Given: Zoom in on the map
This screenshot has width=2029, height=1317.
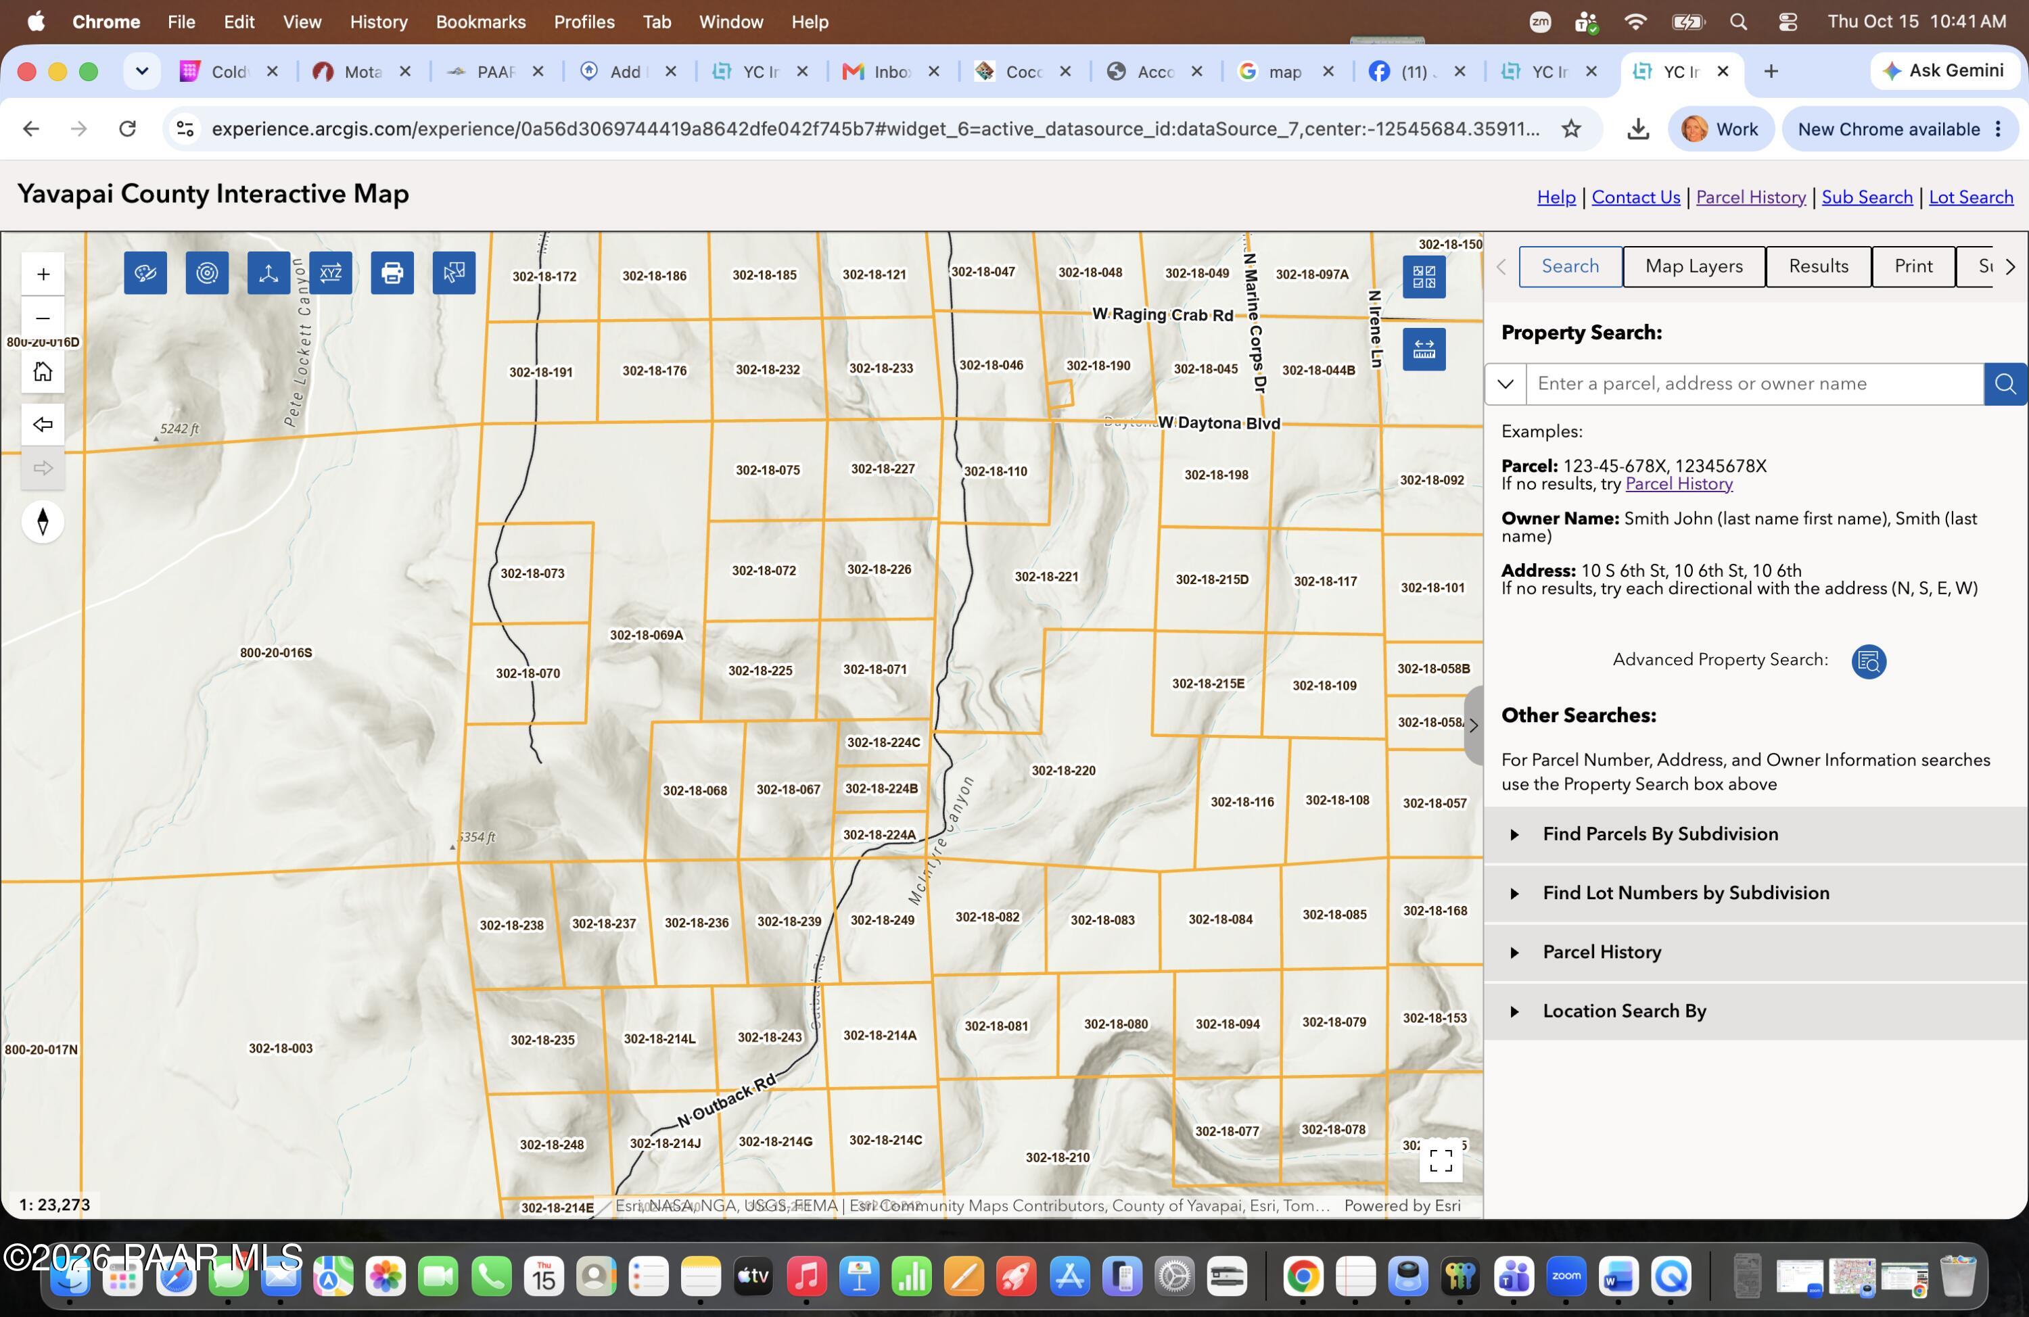Looking at the screenshot, I should (43, 274).
